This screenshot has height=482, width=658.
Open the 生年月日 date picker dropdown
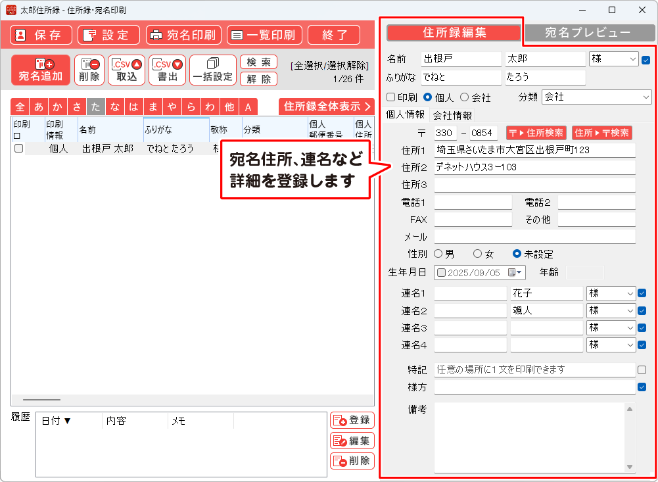tap(520, 272)
